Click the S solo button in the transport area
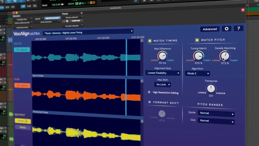The image size is (259, 146). (91, 3)
